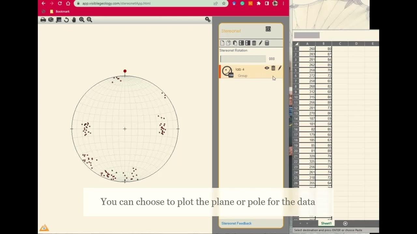Image resolution: width=417 pixels, height=234 pixels.
Task: Click the rotation value 000
Action: point(272,59)
